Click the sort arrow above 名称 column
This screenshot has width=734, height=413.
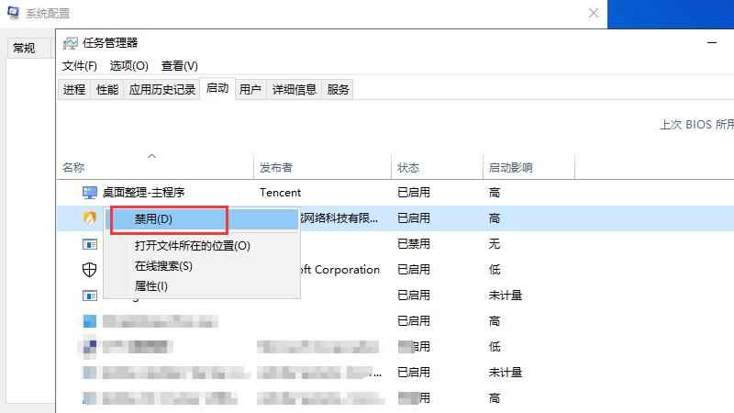click(x=151, y=156)
